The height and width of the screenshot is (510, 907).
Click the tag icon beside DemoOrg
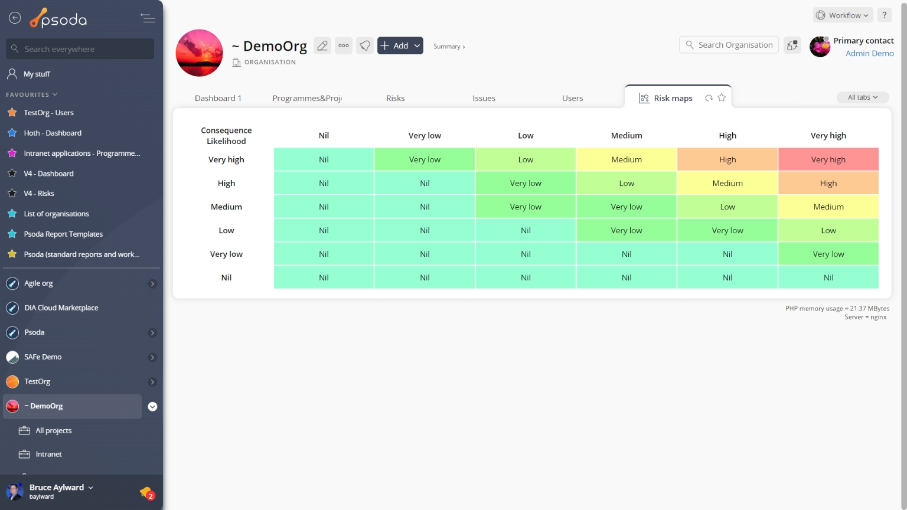click(x=365, y=45)
